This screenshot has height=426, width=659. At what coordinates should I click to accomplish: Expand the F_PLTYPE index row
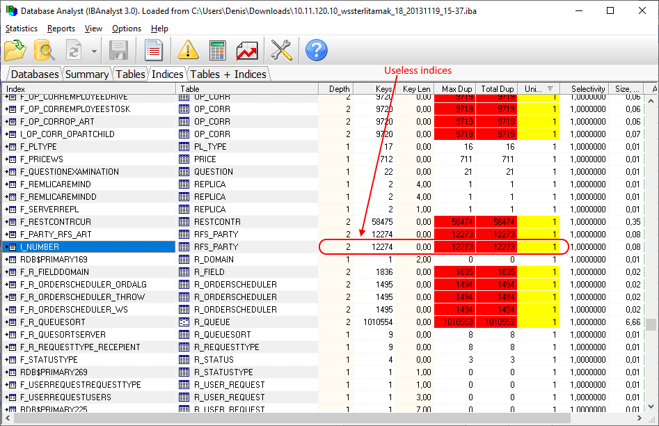coord(7,147)
